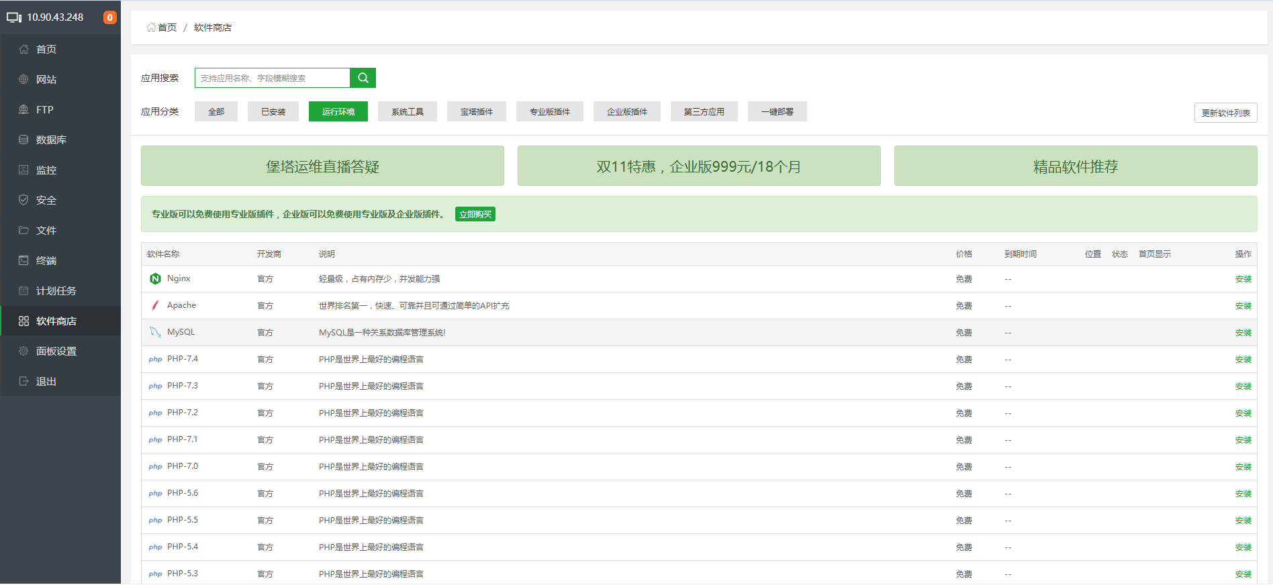
Task: Click the 监控 monitor icon in sidebar
Action: [23, 170]
